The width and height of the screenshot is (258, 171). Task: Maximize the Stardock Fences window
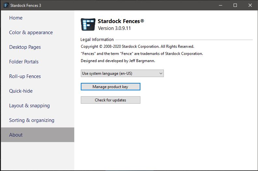[x=235, y=5]
